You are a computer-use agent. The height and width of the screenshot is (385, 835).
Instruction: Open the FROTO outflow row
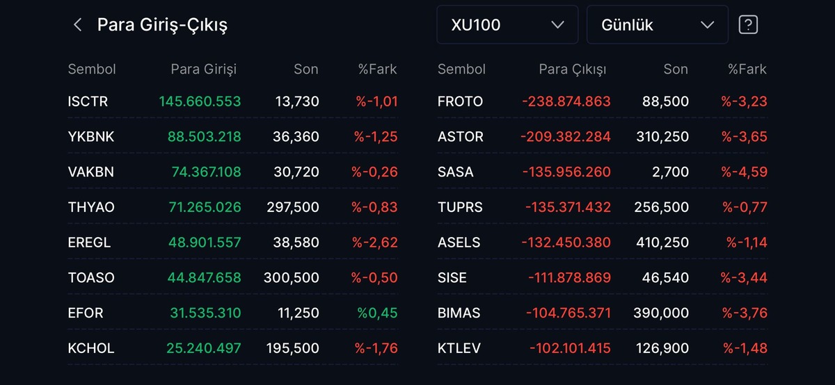pos(603,101)
